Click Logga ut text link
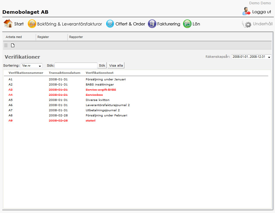 [262, 12]
